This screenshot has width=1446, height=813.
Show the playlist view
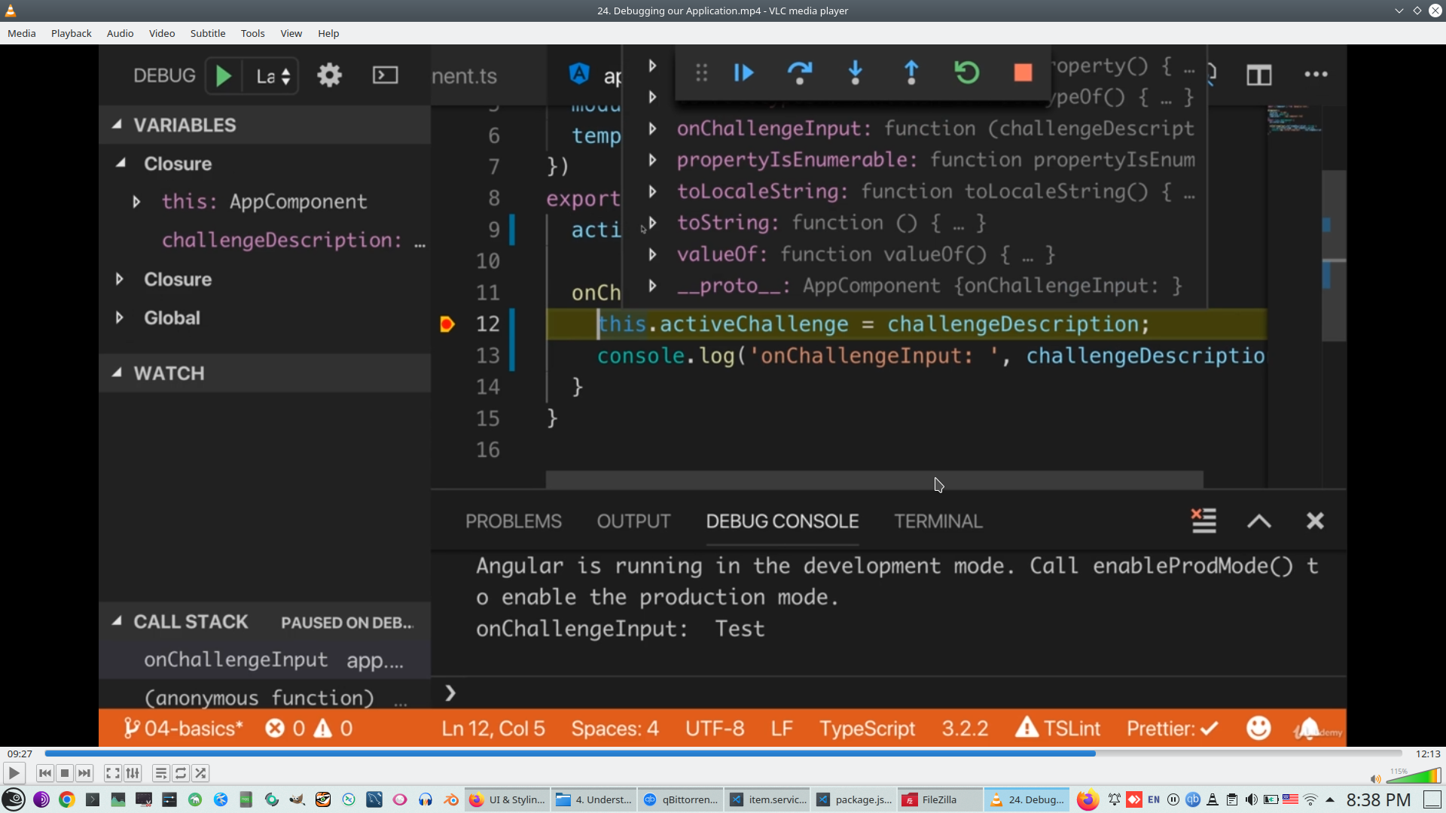coord(160,773)
